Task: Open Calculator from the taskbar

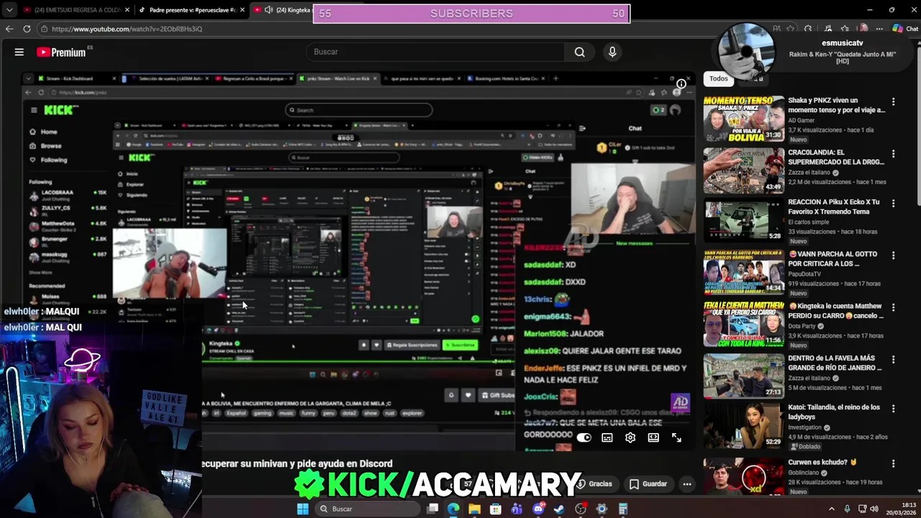Action: point(623,509)
